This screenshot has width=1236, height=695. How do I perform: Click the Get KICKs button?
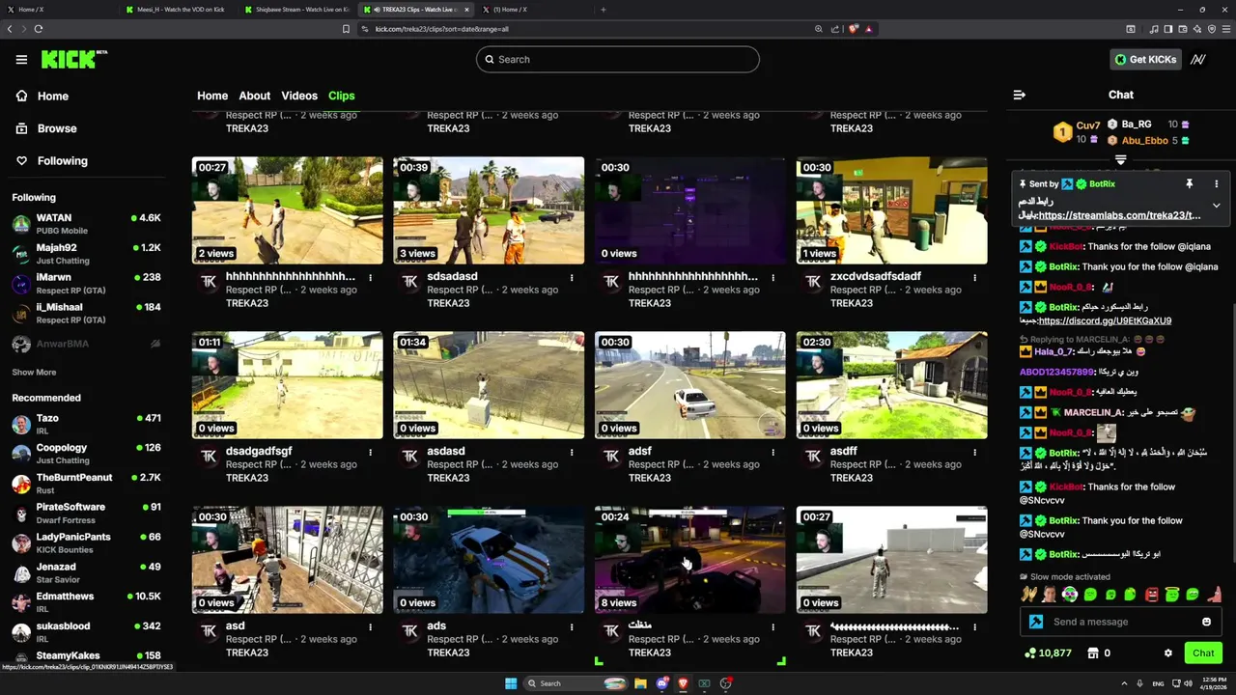pos(1146,59)
